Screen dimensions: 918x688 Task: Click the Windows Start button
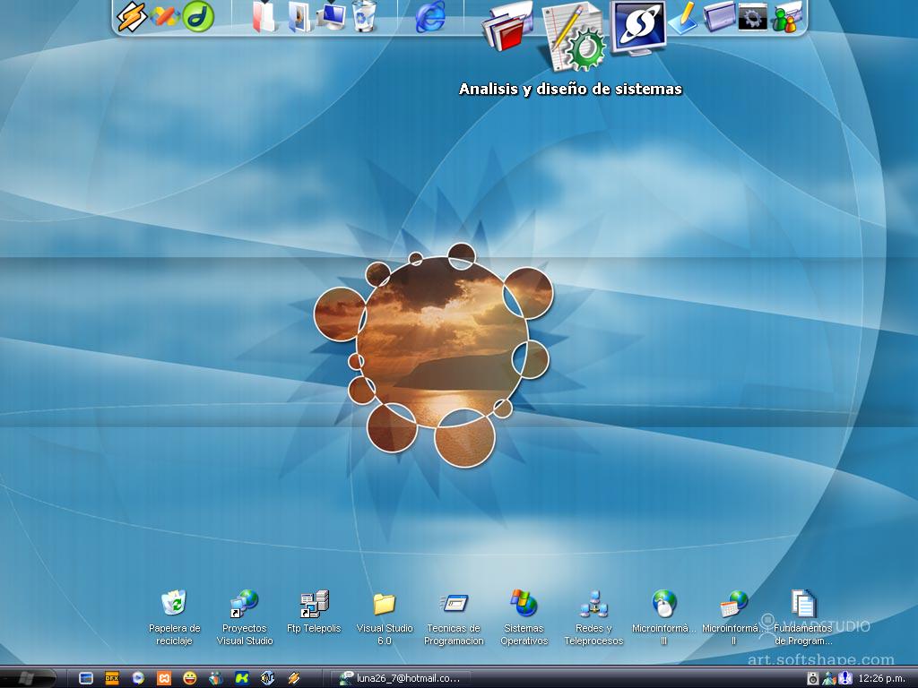[x=28, y=678]
